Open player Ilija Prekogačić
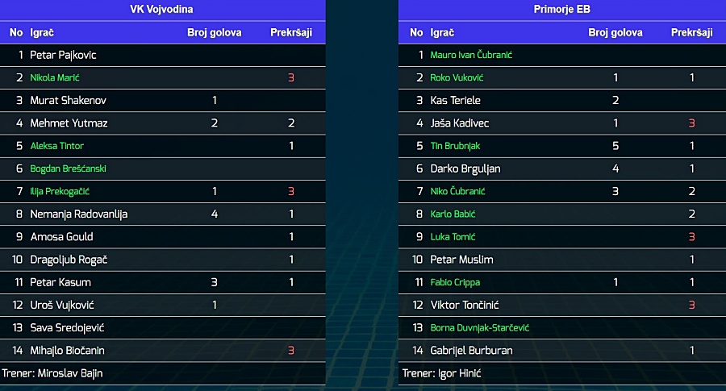Image resolution: width=726 pixels, height=391 pixels. [x=60, y=192]
